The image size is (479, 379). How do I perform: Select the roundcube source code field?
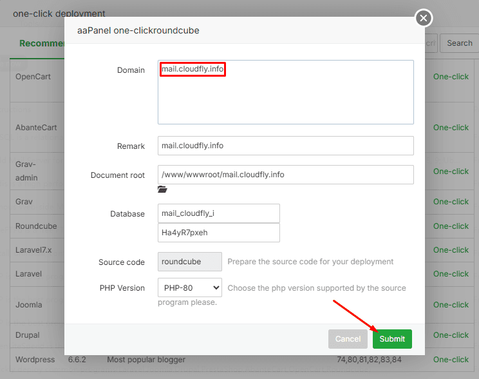tap(190, 262)
